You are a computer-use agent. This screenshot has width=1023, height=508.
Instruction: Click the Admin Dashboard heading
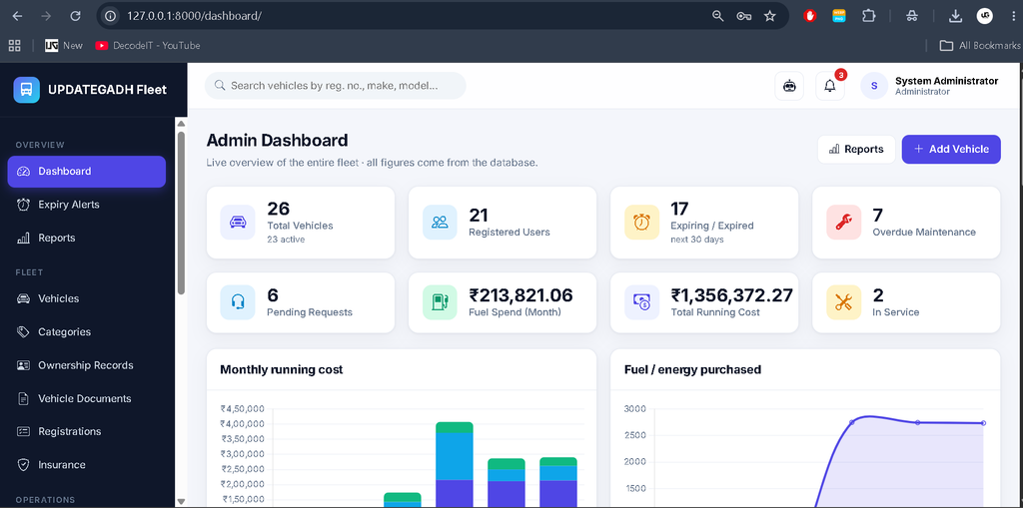point(277,140)
